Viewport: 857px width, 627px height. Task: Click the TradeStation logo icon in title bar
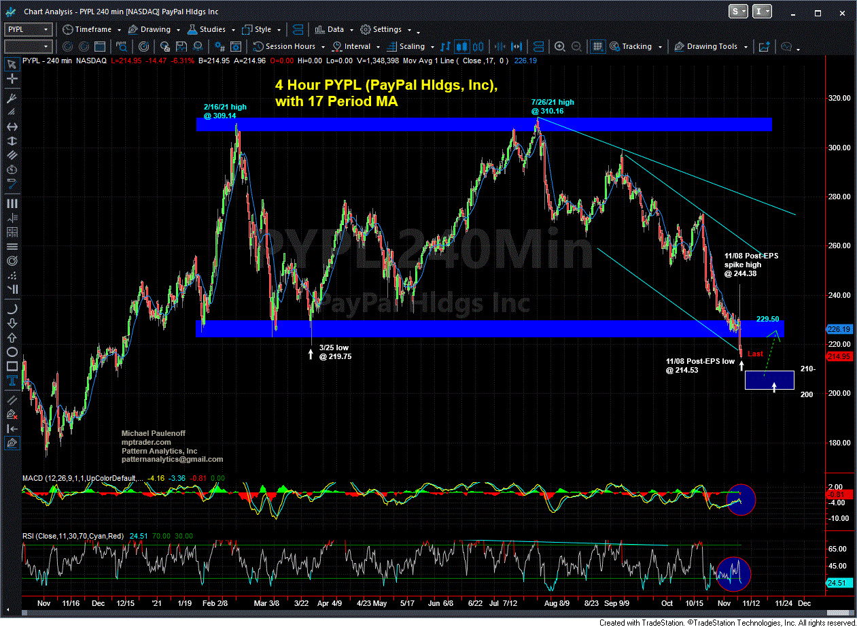10,11
